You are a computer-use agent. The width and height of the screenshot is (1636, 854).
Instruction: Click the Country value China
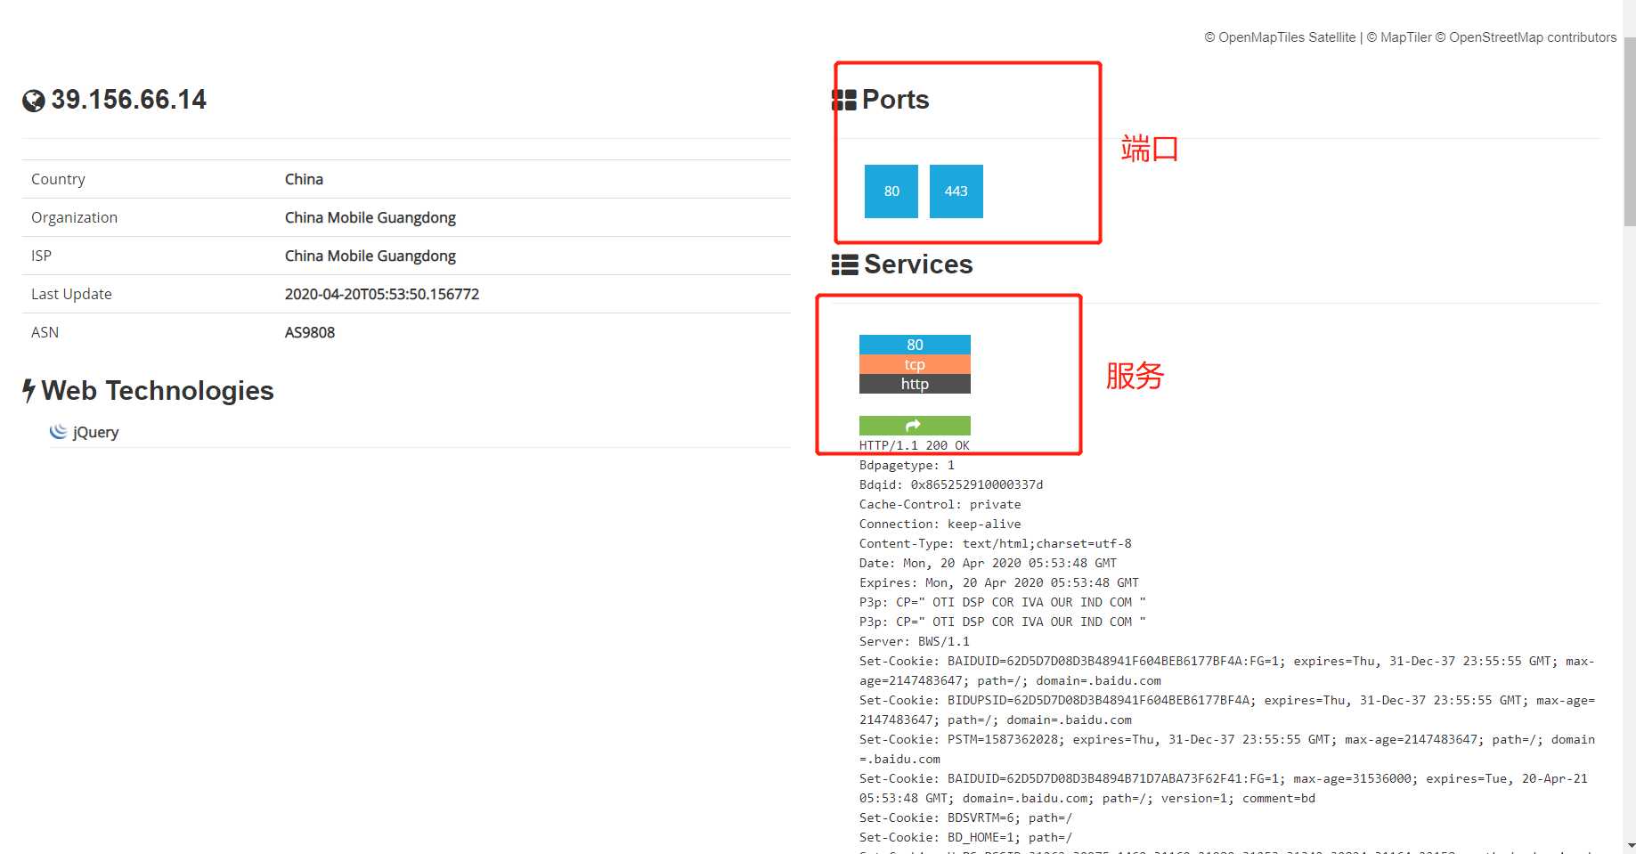pyautogui.click(x=304, y=179)
